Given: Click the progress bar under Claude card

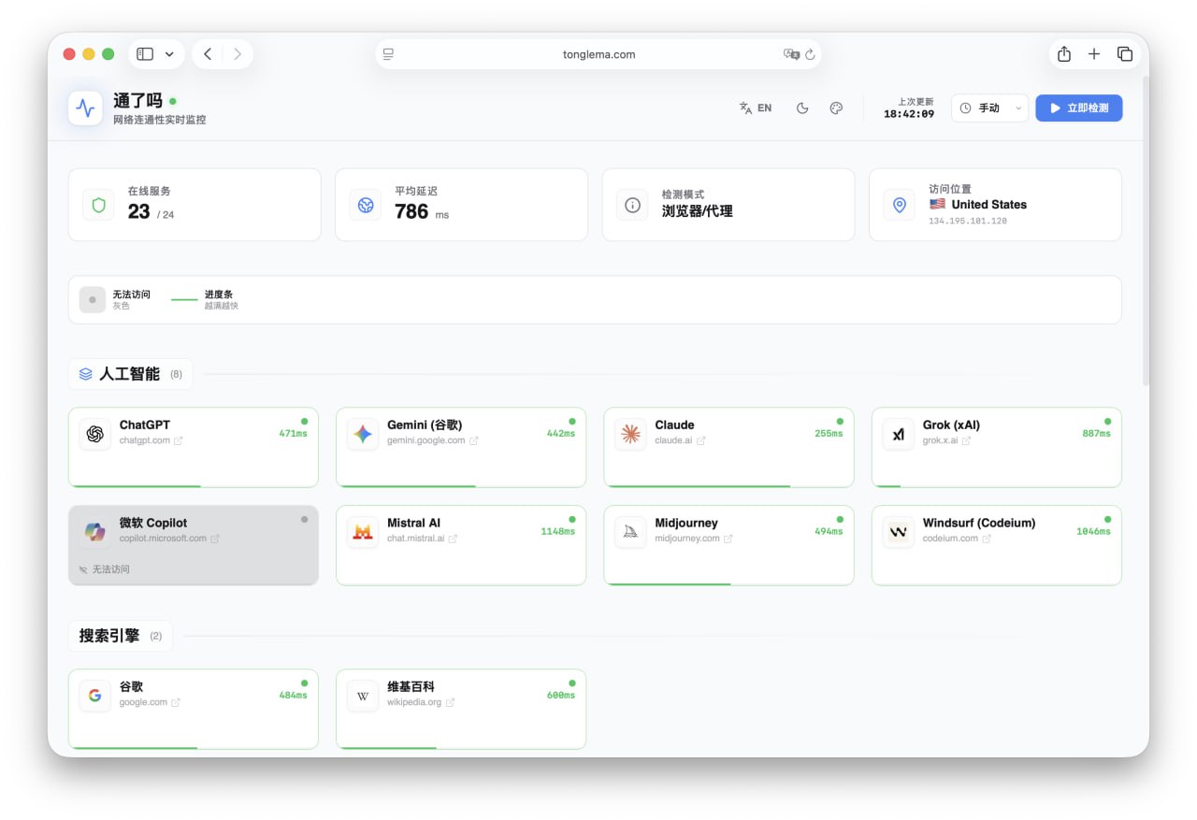Looking at the screenshot, I should click(698, 486).
